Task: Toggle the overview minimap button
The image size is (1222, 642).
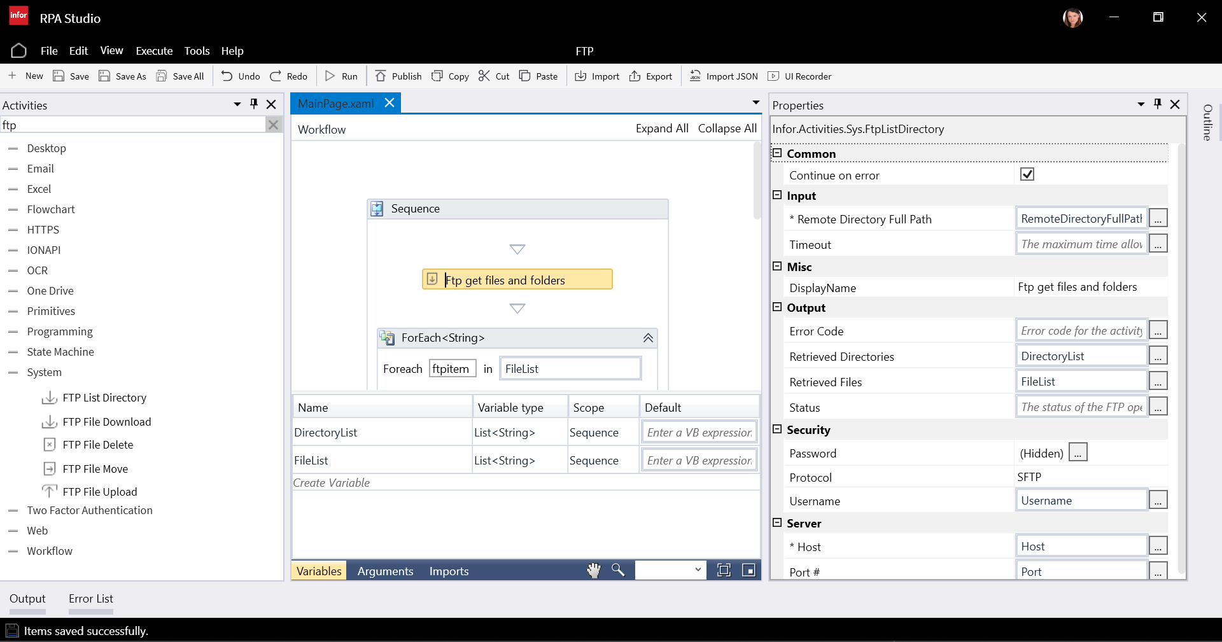Action: [x=749, y=571]
